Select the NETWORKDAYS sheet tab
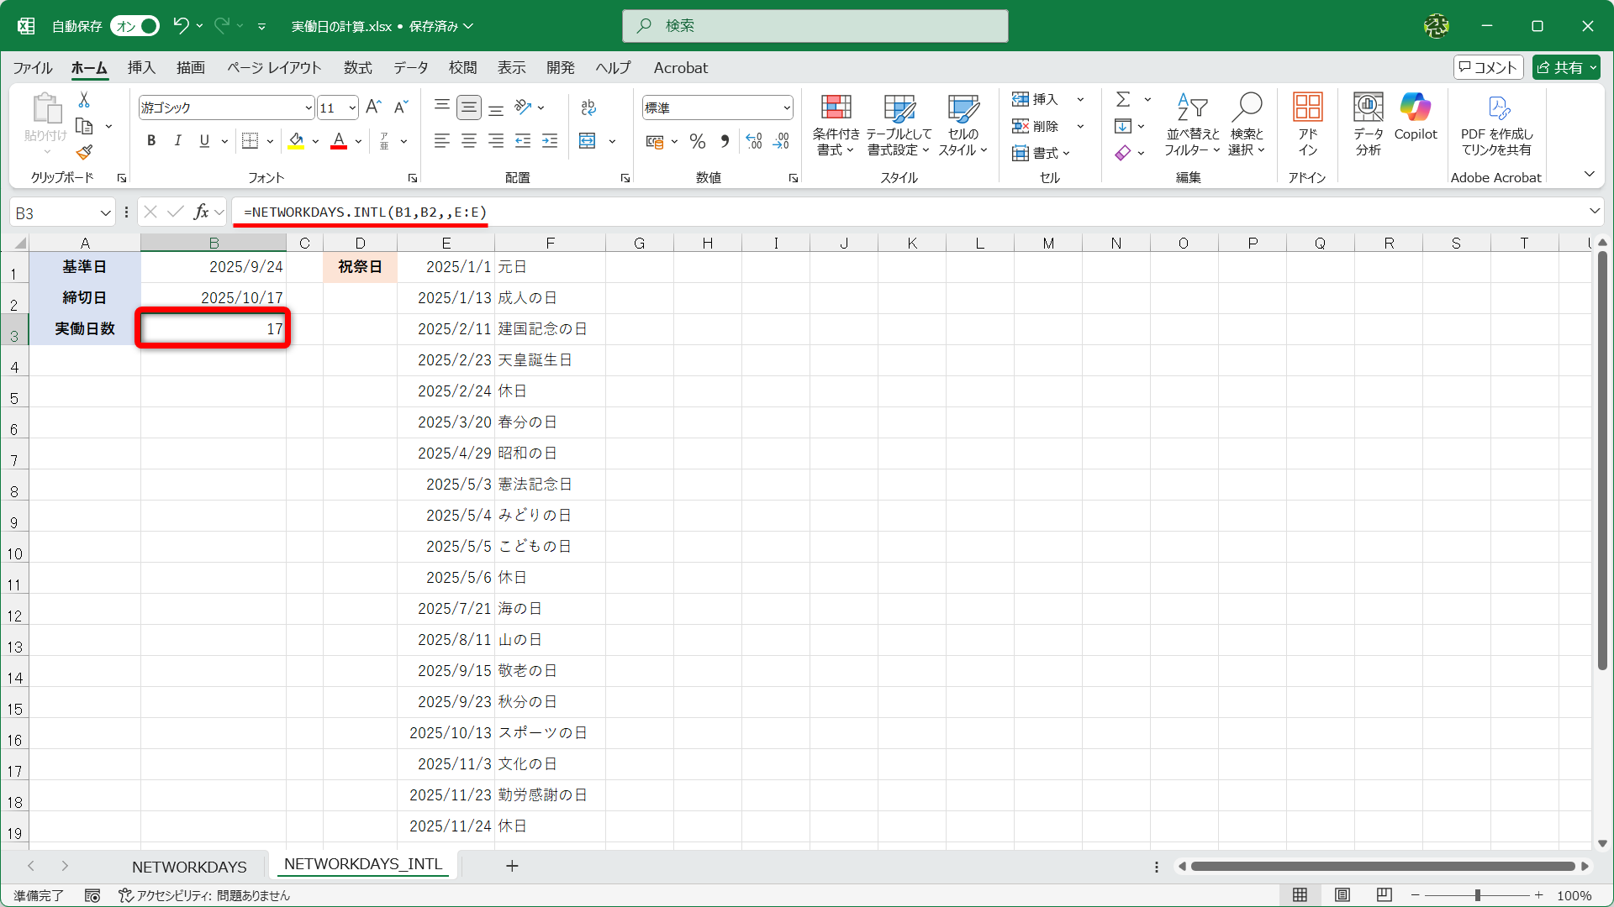The image size is (1614, 907). [x=189, y=866]
